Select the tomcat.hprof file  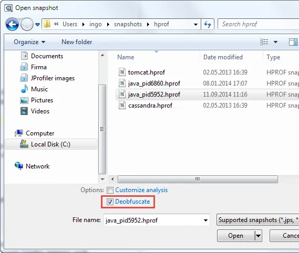[147, 72]
